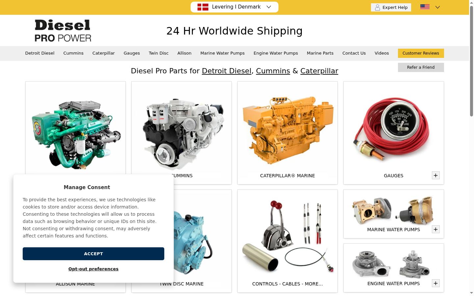The image size is (474, 296).
Task: Open the Twin Disc menu item
Action: [159, 53]
